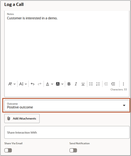
Task: Open the text color dropdown chevron
Action: coord(52,84)
